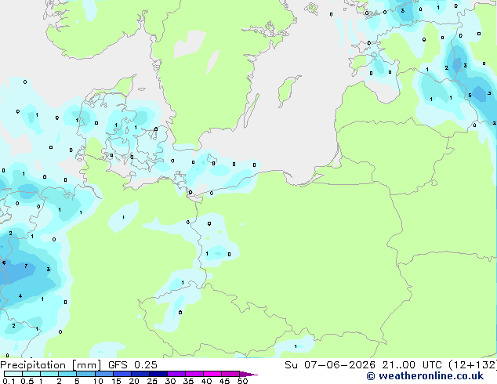Click the "Precipitation [mm]" title text

pyautogui.click(x=51, y=365)
